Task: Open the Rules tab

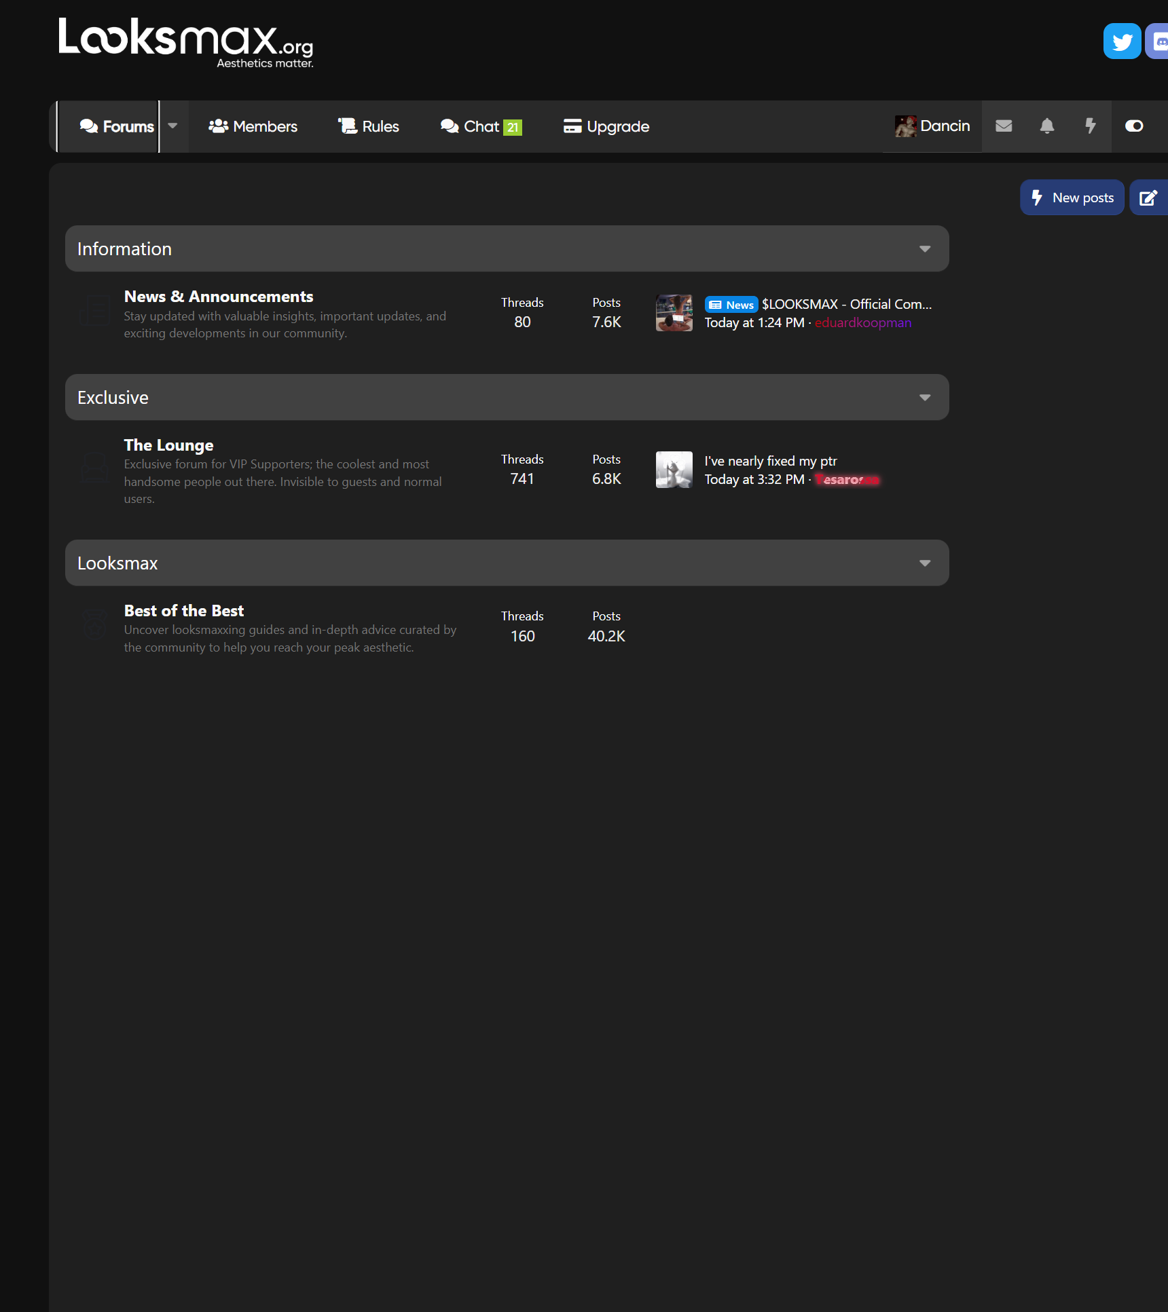Action: [369, 126]
